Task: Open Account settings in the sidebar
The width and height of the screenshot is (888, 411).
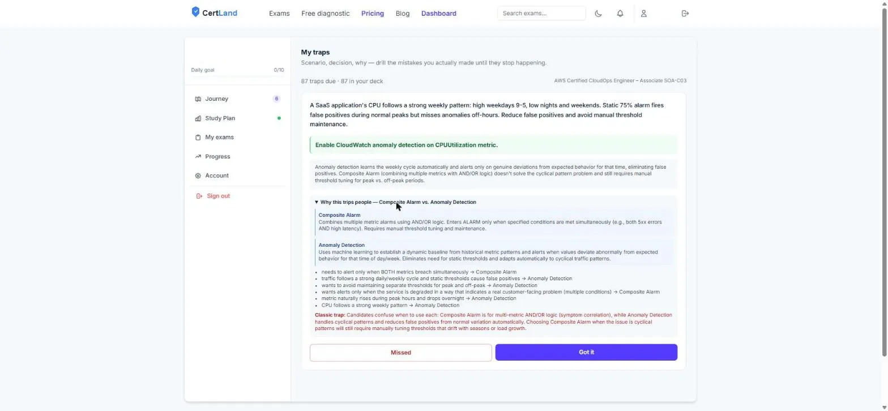Action: (x=237, y=176)
